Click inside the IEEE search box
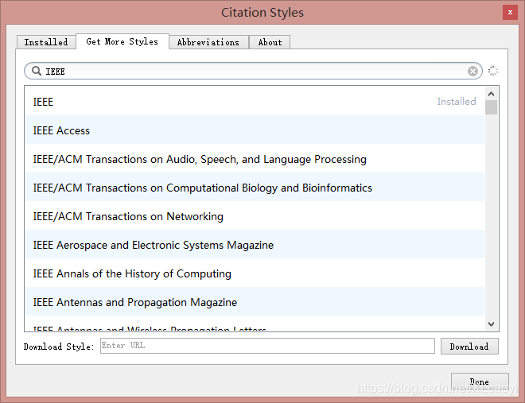This screenshot has height=403, width=525. coord(253,71)
